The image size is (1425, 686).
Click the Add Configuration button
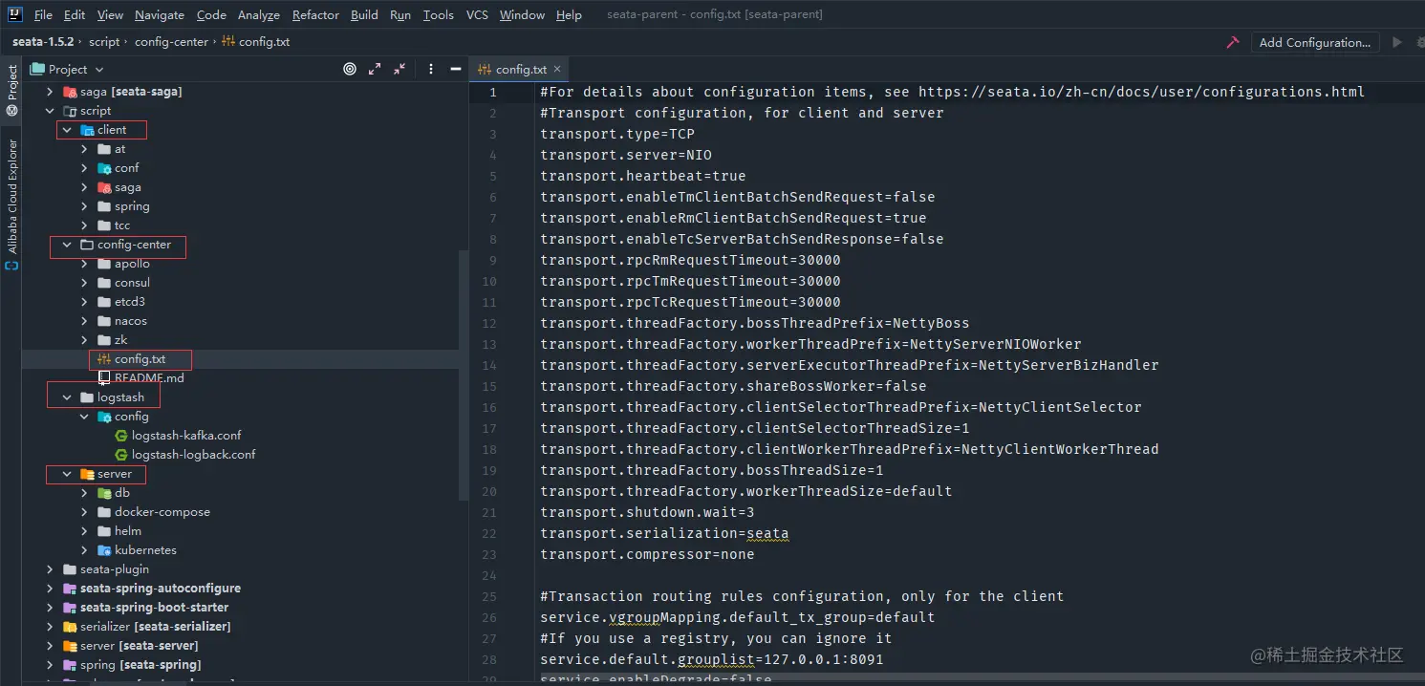1315,42
